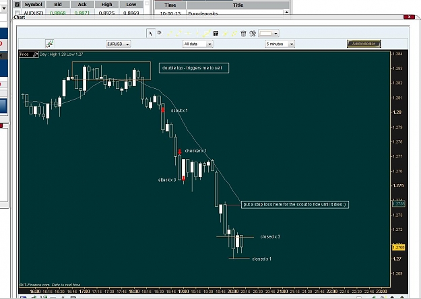Select the horizontal line drawing tool
This screenshot has width=421, height=299.
188,33
